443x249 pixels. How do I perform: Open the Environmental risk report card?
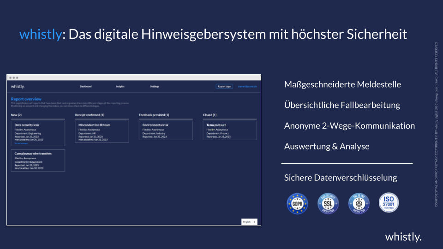tap(166, 130)
